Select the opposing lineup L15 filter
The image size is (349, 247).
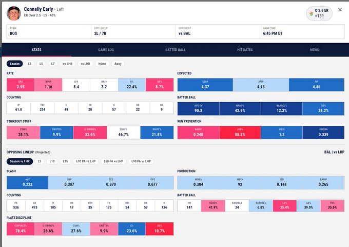click(65, 161)
